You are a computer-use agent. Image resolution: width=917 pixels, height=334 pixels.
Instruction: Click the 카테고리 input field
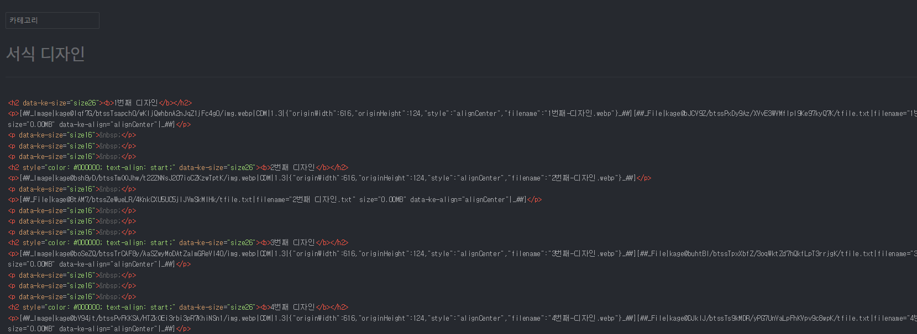coord(52,20)
